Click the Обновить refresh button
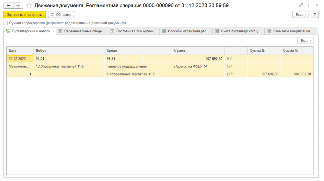 [61, 15]
